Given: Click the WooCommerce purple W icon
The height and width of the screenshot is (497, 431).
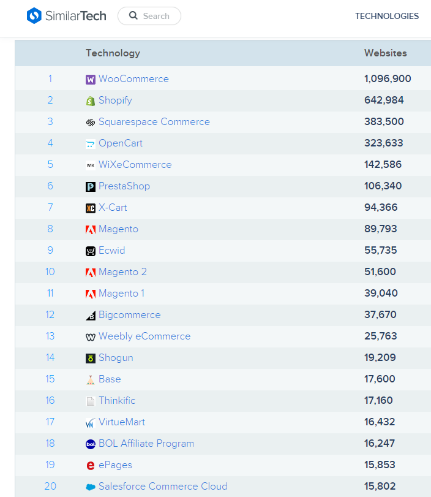Looking at the screenshot, I should (x=91, y=80).
